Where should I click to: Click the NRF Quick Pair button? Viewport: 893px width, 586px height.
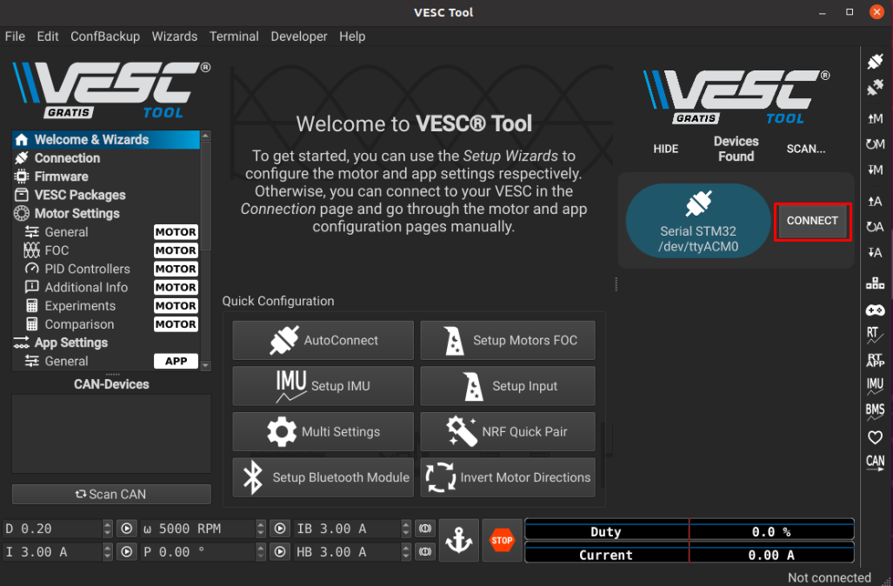(x=508, y=431)
